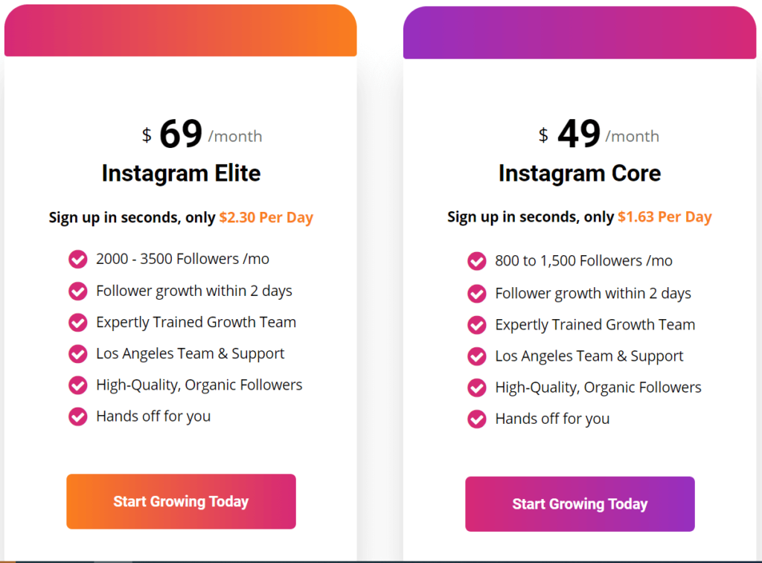Click checkmark beside Core Los Angeles Team & Support
Screen dimensions: 762x563
(x=477, y=356)
